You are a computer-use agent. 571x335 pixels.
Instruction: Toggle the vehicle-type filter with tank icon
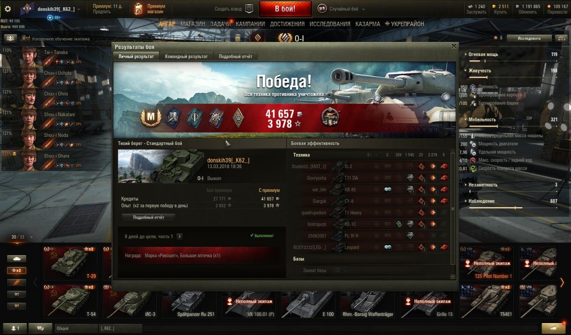[x=17, y=258]
